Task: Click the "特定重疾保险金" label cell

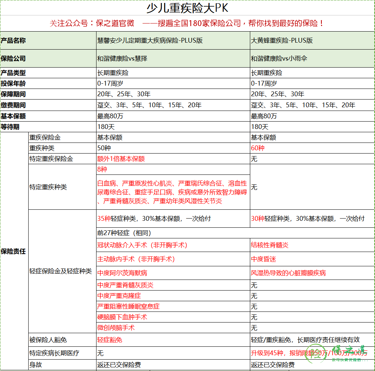Action: 62,159
